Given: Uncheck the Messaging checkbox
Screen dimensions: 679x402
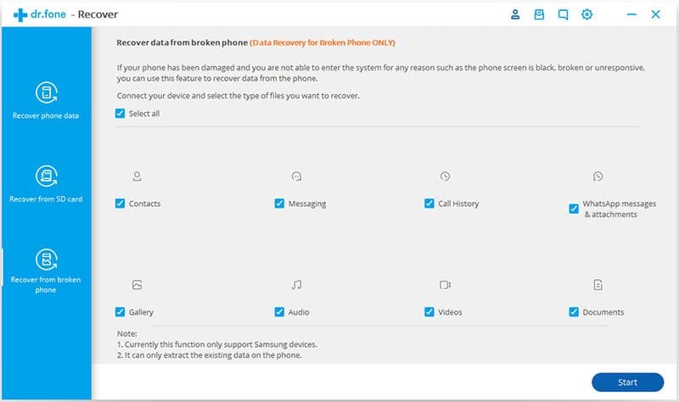Looking at the screenshot, I should point(279,204).
